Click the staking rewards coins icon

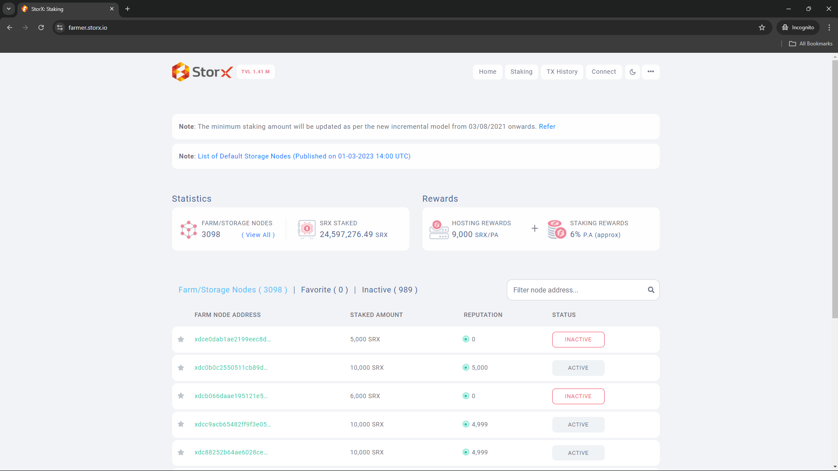pyautogui.click(x=557, y=229)
